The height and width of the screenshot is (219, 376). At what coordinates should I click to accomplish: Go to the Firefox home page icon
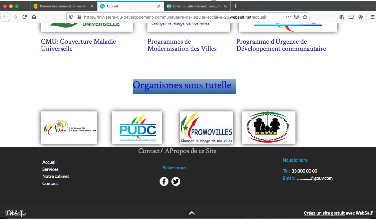[x=34, y=17]
